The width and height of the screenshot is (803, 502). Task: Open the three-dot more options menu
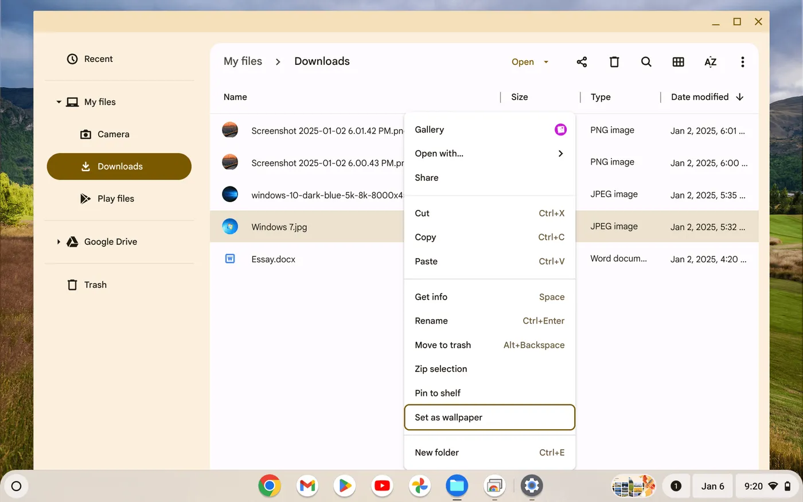tap(743, 62)
